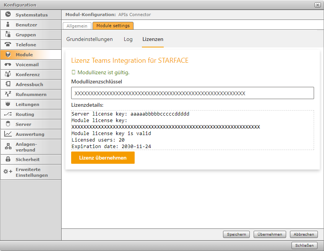Screen dimensions: 324x251
Task: Click the Sicherheit padlock icon
Action: click(x=8, y=159)
